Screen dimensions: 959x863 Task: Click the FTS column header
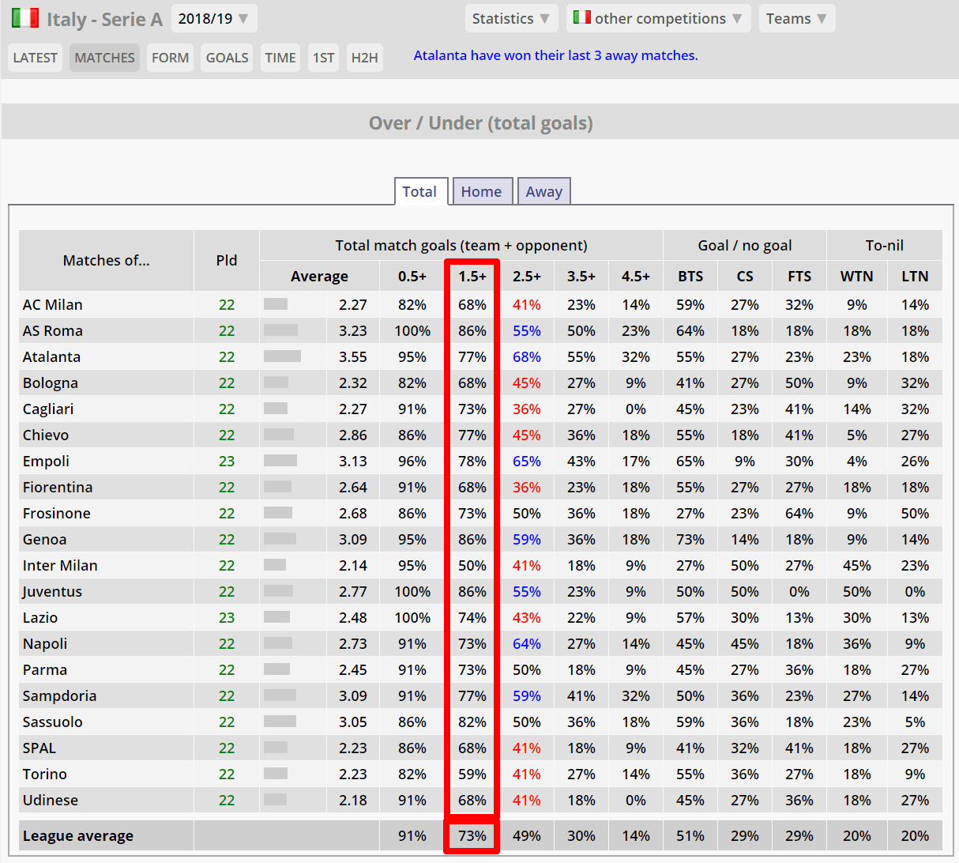(x=799, y=276)
